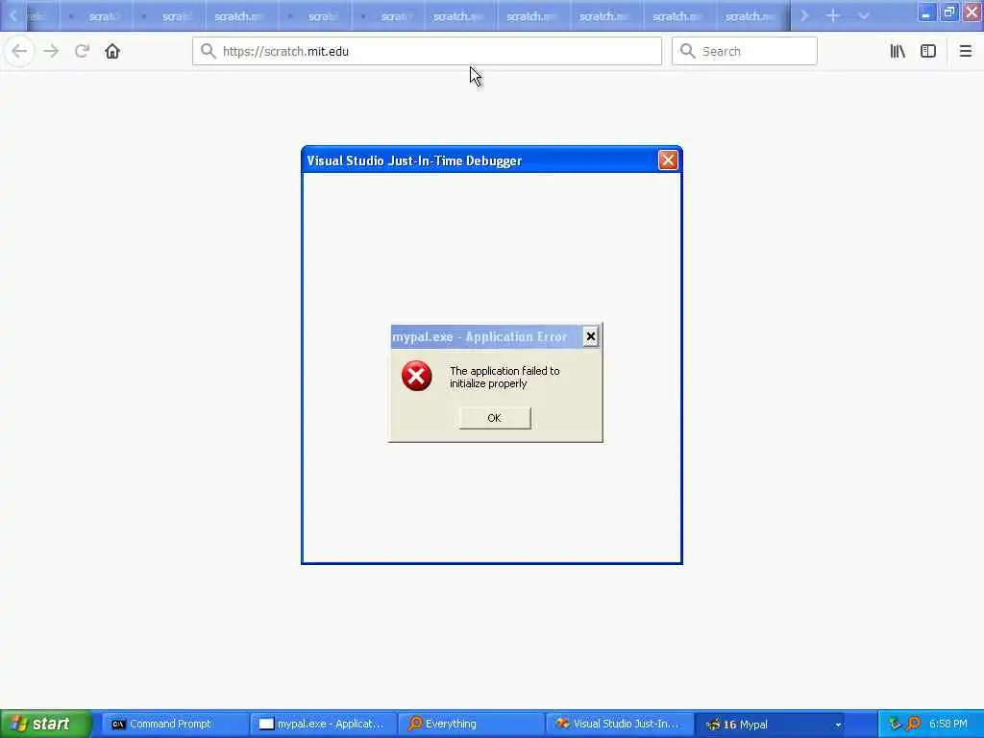Click OK in the mypal.exe error dialog
984x738 pixels.
point(495,418)
